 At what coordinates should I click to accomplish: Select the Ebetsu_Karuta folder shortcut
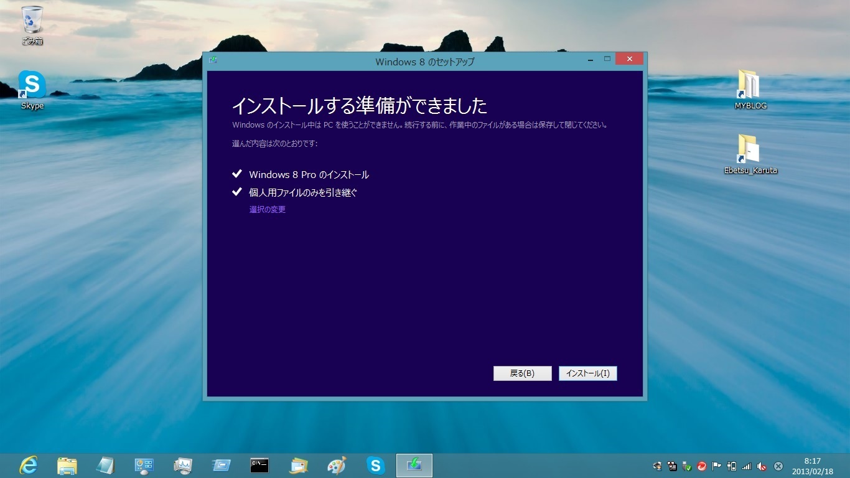tap(750, 154)
